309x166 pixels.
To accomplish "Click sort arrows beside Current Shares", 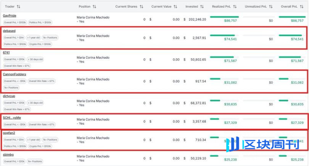I will coord(142,7).
